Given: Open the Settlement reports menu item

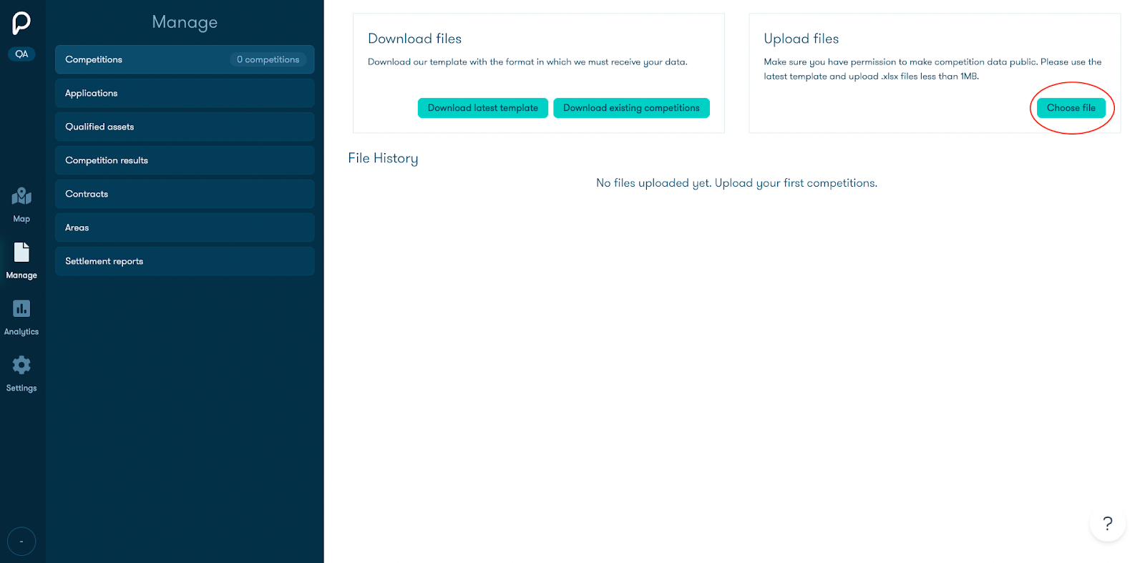Looking at the screenshot, I should click(x=185, y=261).
